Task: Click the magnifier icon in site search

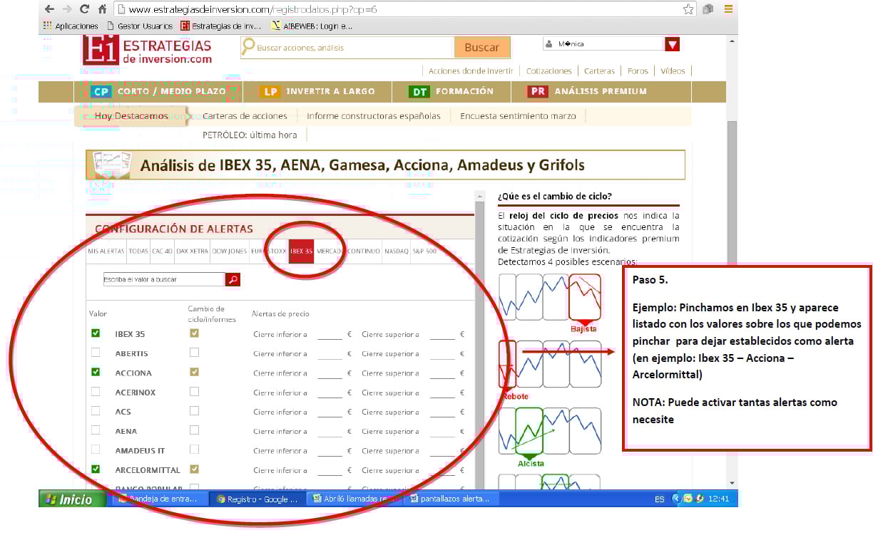Action: [x=248, y=47]
